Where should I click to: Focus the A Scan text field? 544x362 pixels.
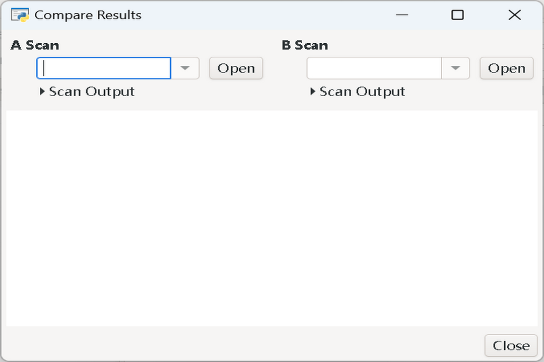104,68
